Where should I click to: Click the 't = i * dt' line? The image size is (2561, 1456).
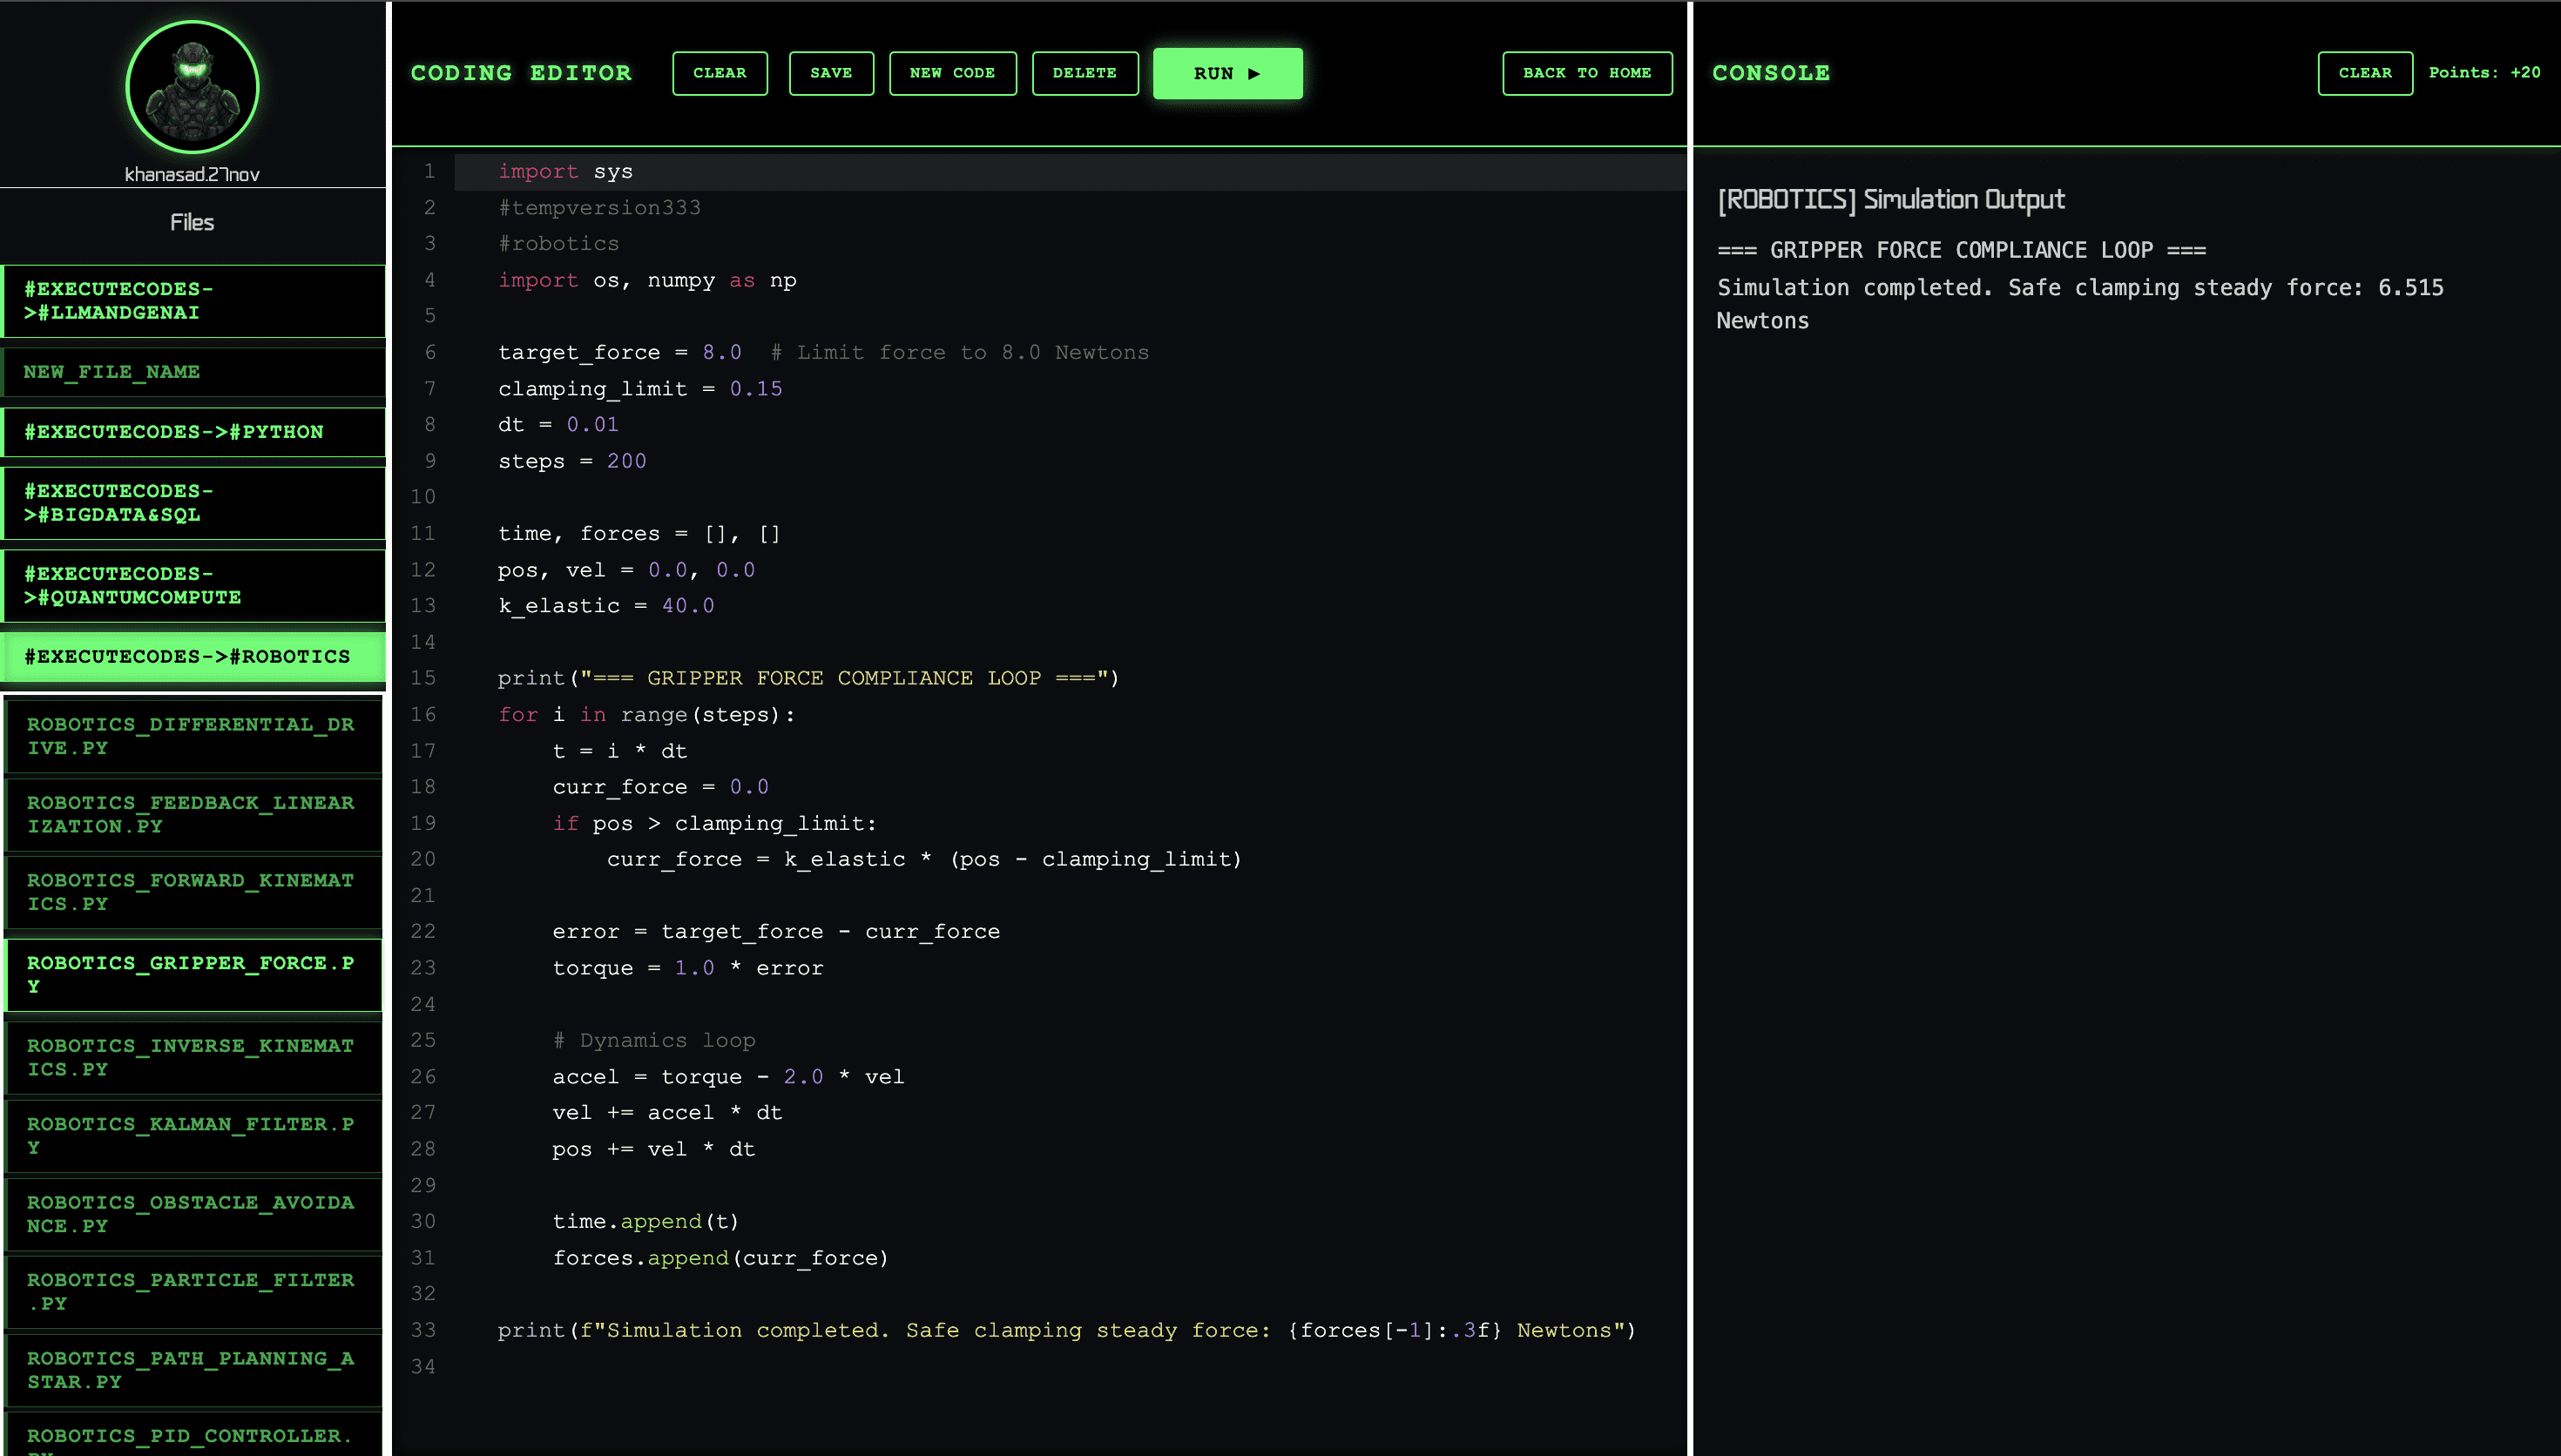click(x=620, y=751)
